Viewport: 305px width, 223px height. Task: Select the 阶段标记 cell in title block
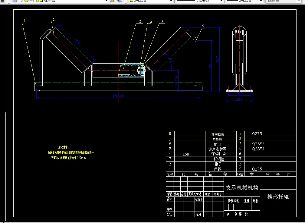(233, 201)
